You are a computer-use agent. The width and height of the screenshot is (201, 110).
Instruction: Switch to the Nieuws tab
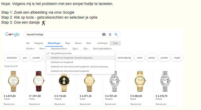point(78,43)
